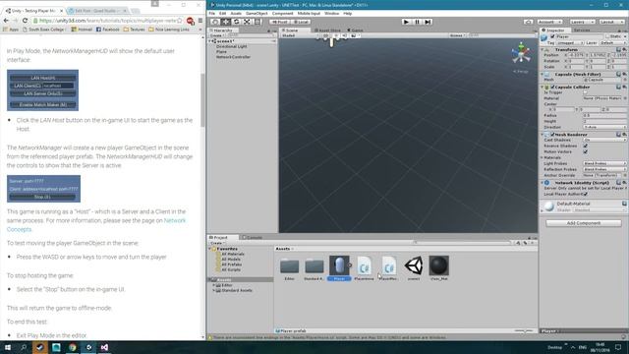Toggle scene lighting button in Scene toolbar

click(336, 35)
